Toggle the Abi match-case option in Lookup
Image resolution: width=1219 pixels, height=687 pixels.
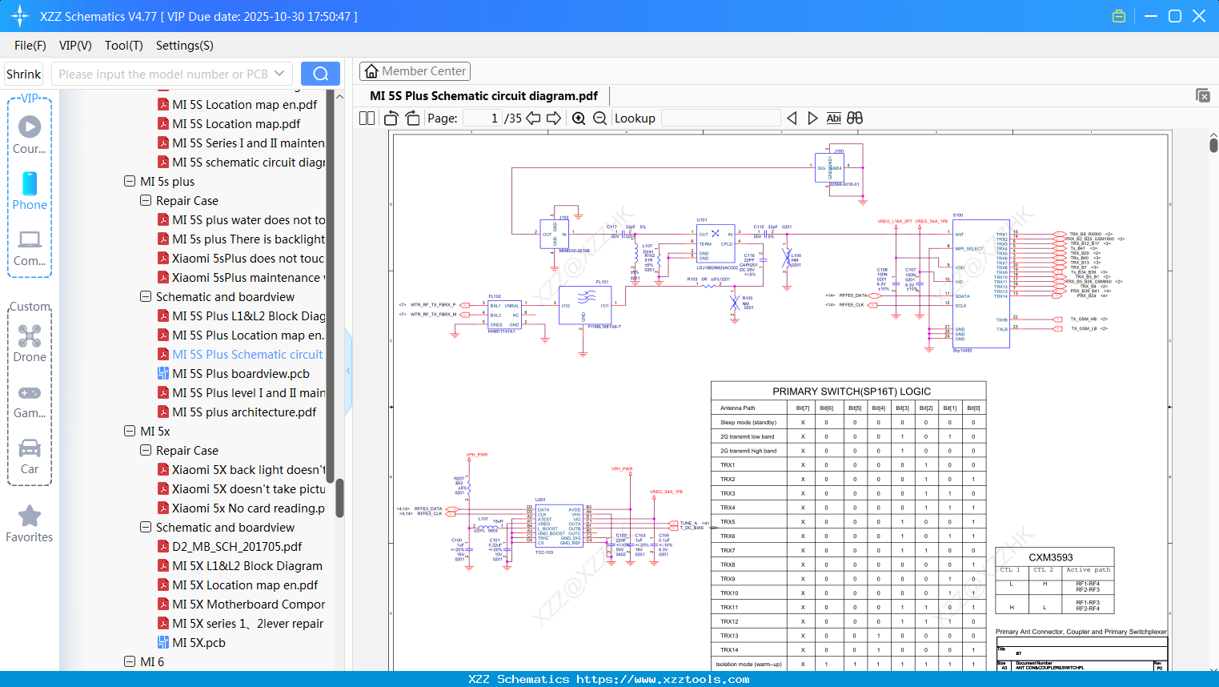[834, 118]
